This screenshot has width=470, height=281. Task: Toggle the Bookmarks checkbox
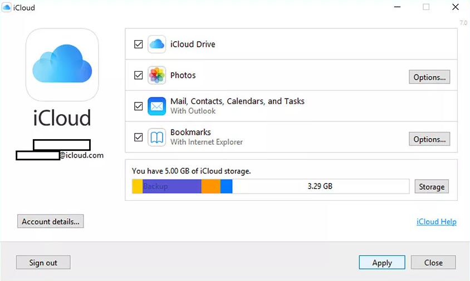tap(138, 137)
